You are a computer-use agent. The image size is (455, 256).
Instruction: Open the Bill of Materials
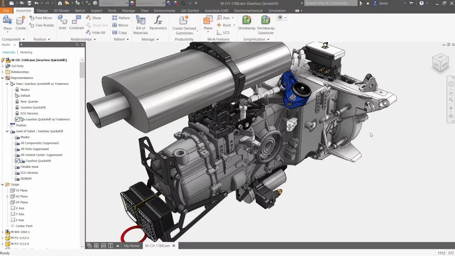pyautogui.click(x=140, y=25)
